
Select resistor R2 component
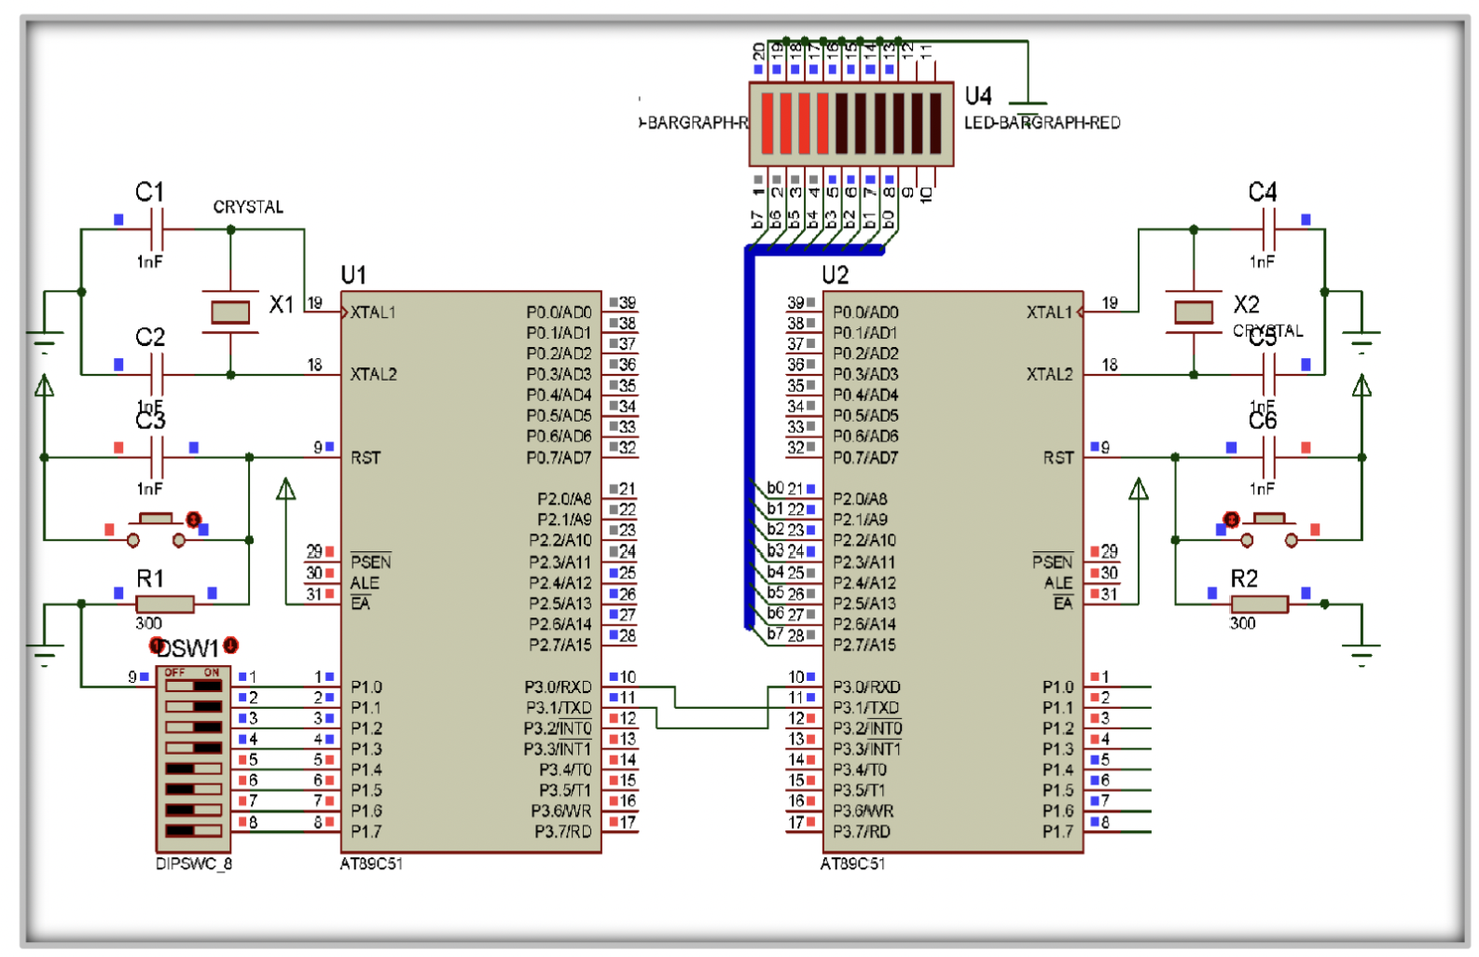(x=1259, y=603)
